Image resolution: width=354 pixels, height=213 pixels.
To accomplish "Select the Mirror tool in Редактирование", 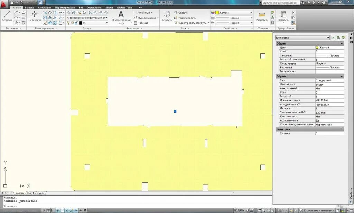I will coord(55,18).
